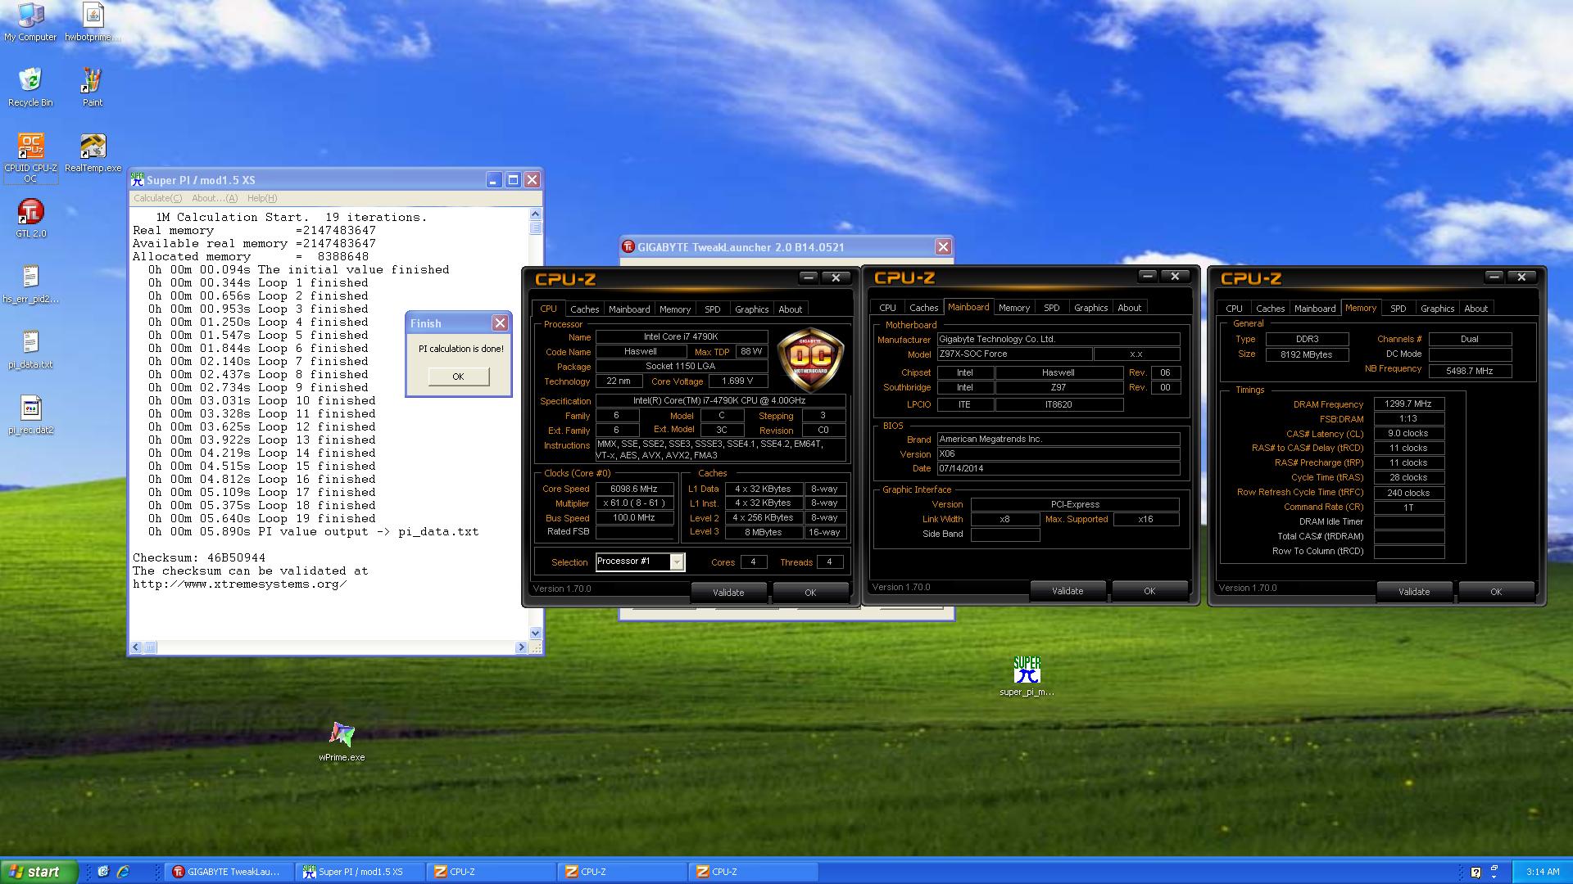
Task: Open the SPD tab in the Mainboard CPU-Z window
Action: [x=1052, y=308]
